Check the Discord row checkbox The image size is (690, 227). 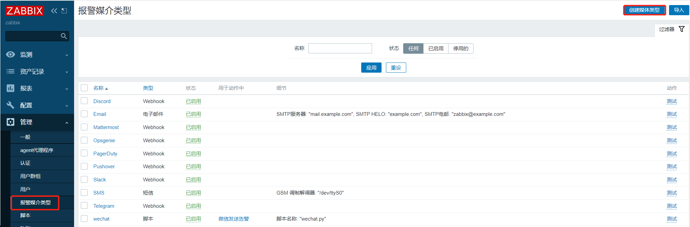point(84,101)
